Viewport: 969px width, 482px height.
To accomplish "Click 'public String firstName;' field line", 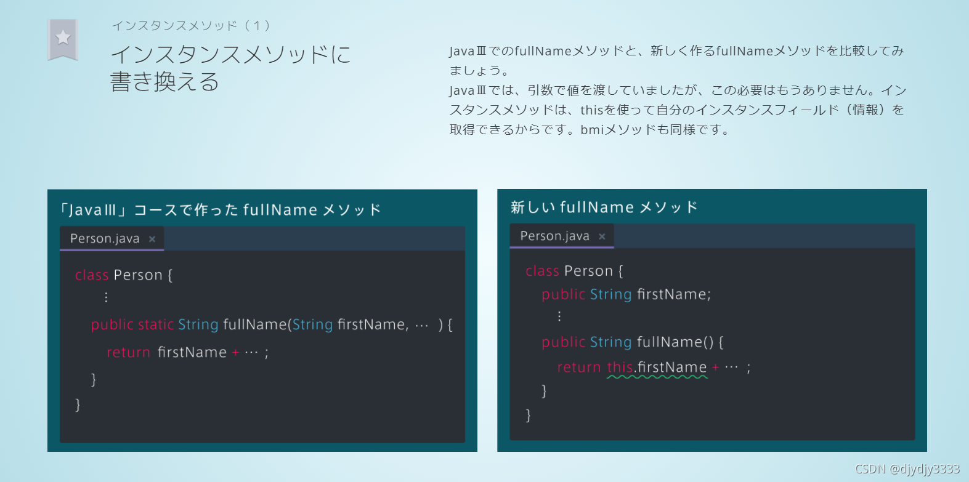I will [626, 294].
